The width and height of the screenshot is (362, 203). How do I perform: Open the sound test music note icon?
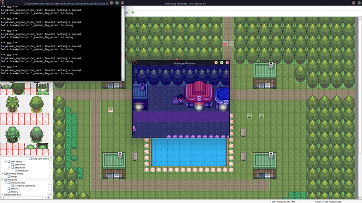coord(127,13)
